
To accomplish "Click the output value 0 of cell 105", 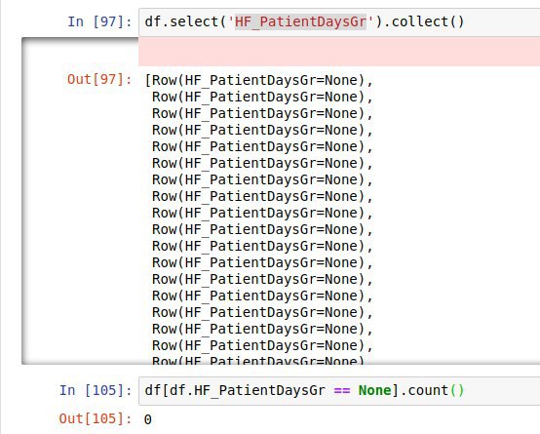I will click(x=148, y=419).
